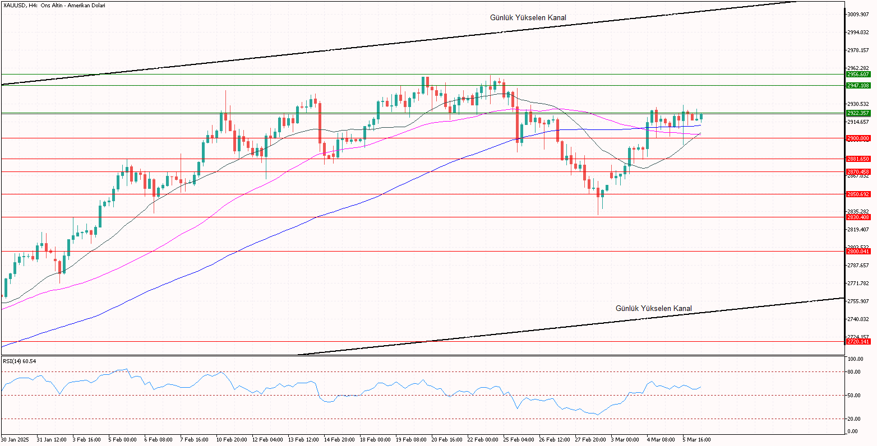
Task: Click the 2771.782 price axis label
Action: click(859, 283)
